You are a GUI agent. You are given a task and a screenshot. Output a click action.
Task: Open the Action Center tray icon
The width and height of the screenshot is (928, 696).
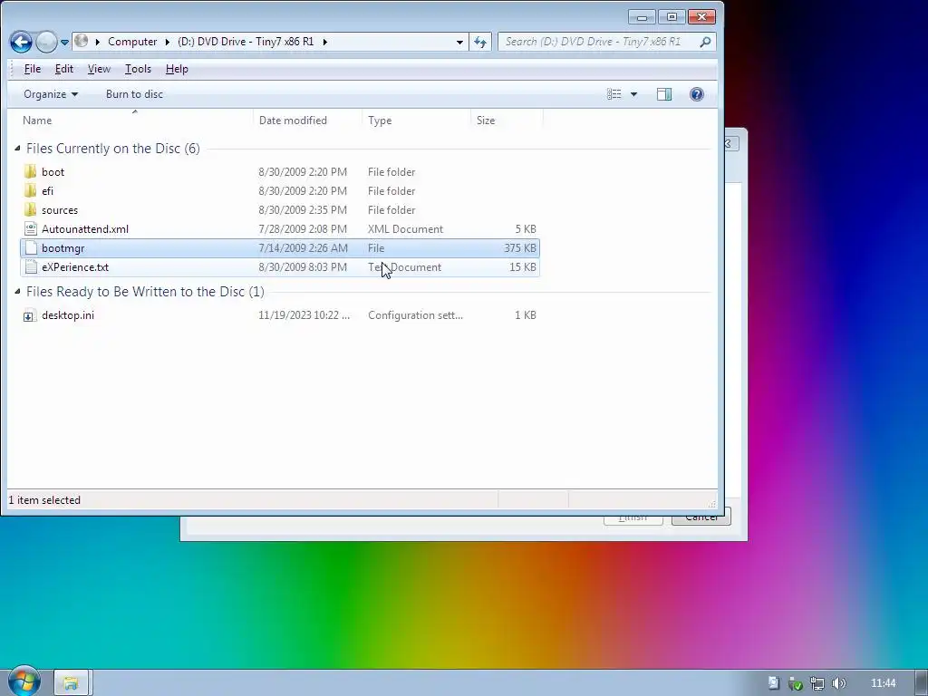pos(773,683)
